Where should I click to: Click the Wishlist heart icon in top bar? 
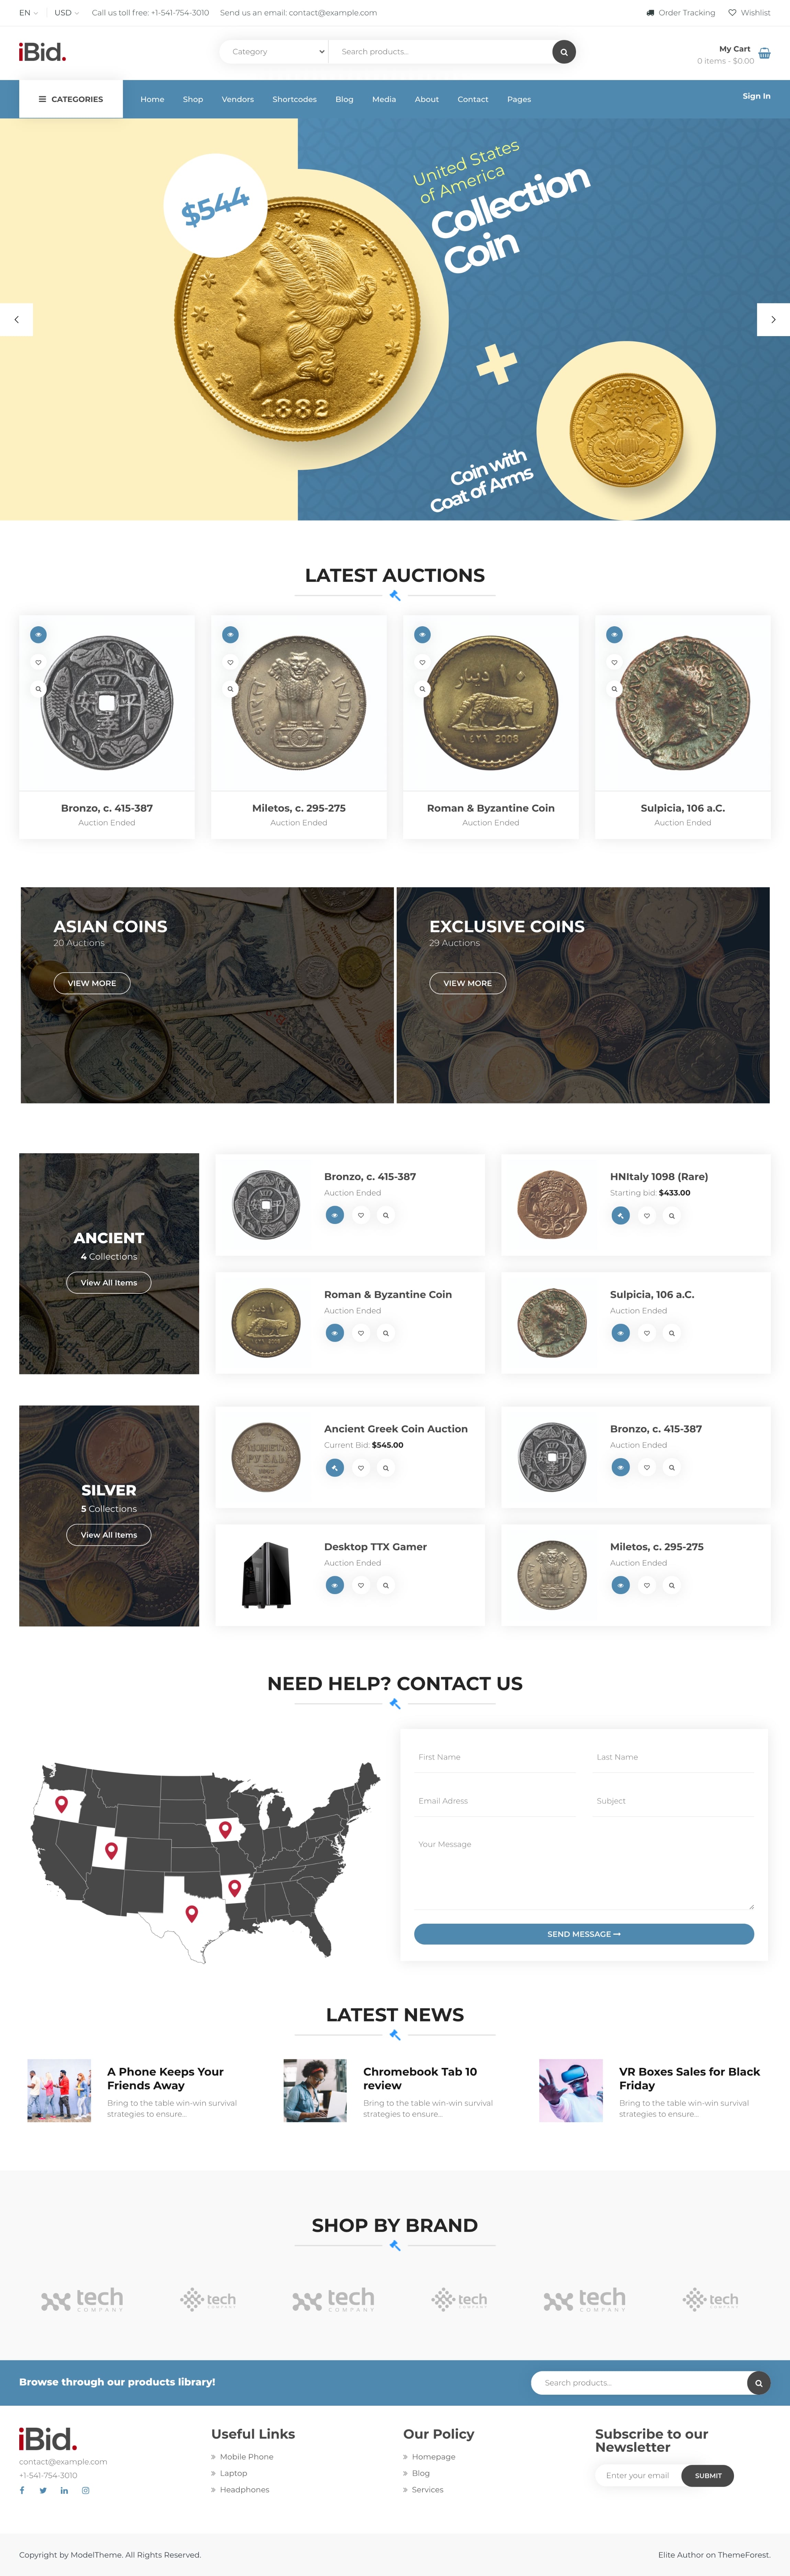click(x=732, y=13)
